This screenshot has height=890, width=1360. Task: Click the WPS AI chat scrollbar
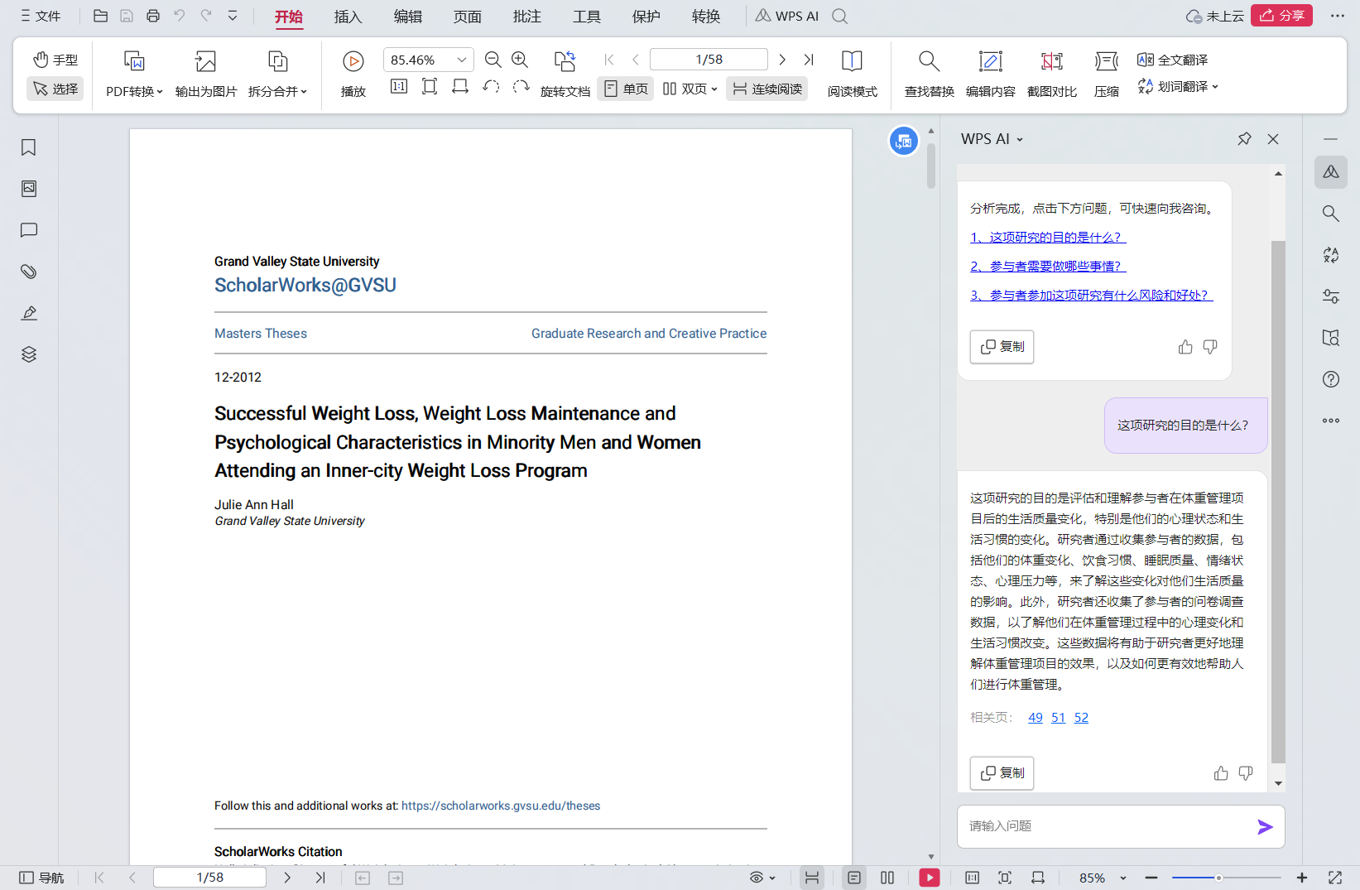1278,501
